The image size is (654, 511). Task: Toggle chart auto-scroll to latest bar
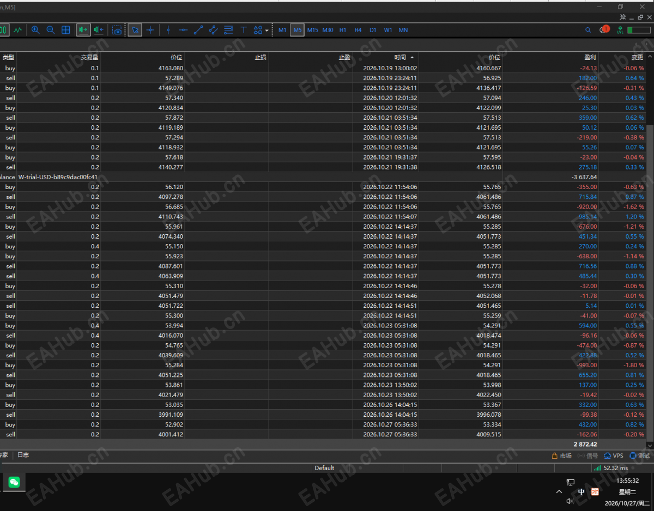tap(83, 30)
